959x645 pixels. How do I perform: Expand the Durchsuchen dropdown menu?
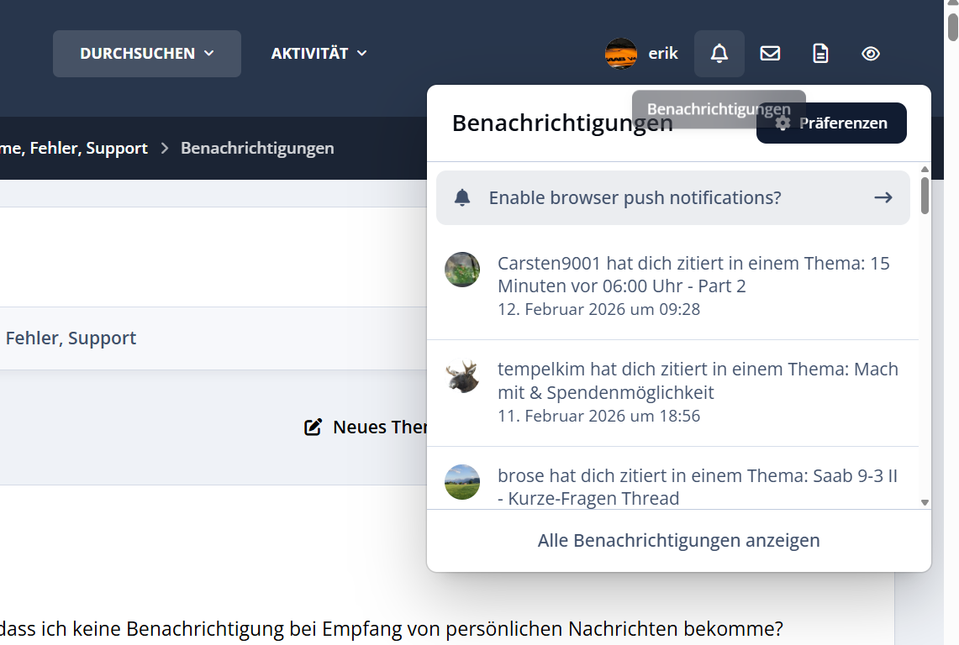pyautogui.click(x=147, y=54)
